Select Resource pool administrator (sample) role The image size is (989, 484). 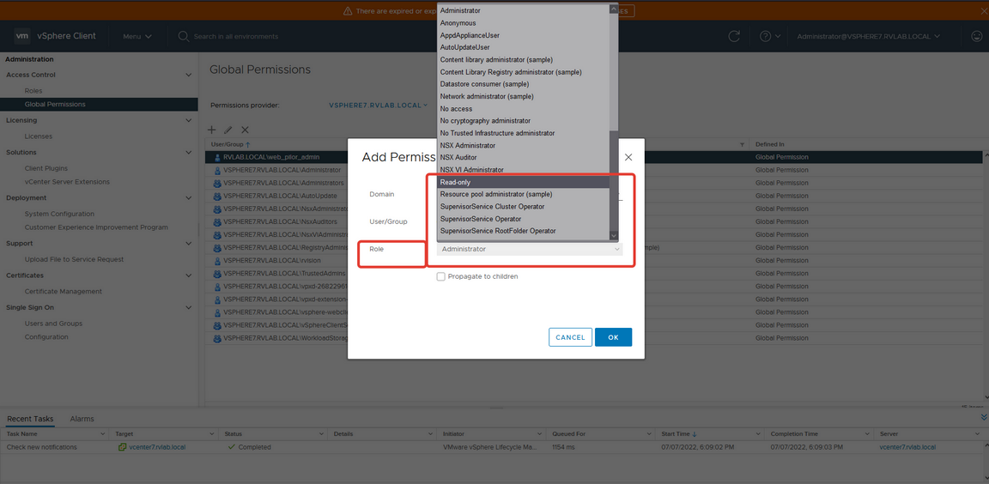[x=523, y=194]
